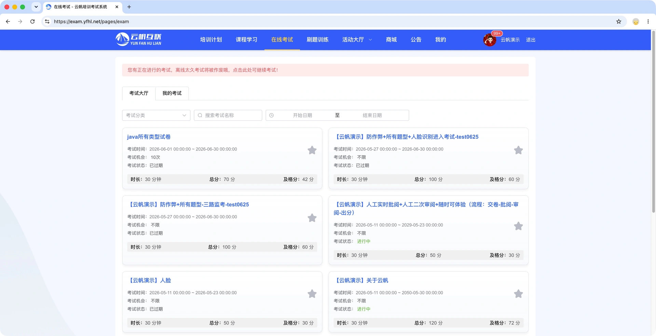
Task: Go to the 公告 page
Action: (x=416, y=40)
